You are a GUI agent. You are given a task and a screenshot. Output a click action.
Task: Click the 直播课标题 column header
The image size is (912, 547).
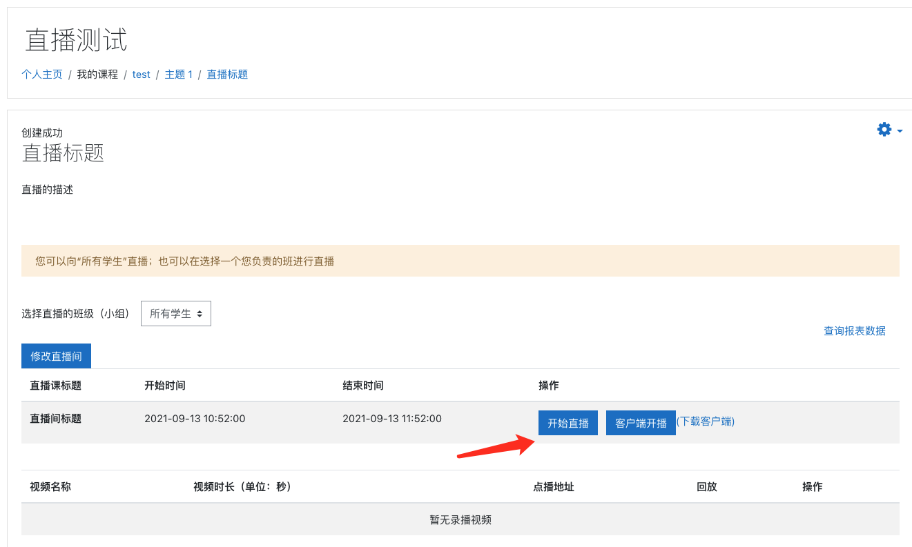pos(56,385)
